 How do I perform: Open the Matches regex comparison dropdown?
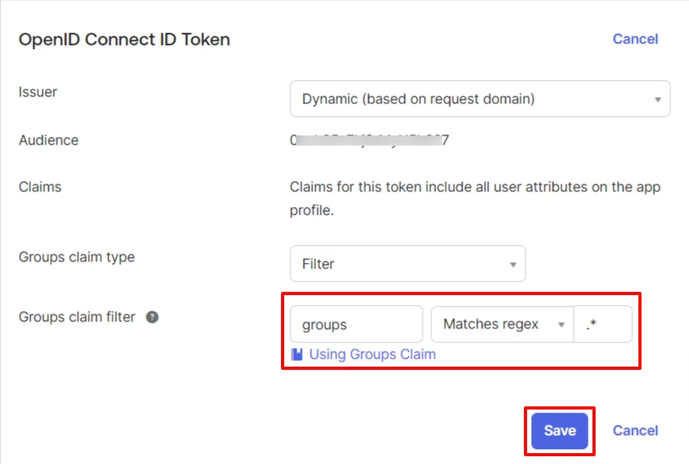[x=501, y=324]
